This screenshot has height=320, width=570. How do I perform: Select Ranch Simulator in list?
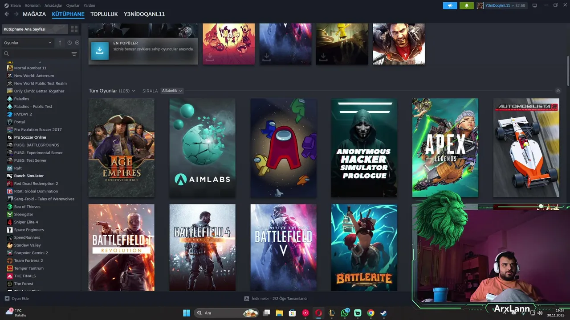(x=29, y=176)
